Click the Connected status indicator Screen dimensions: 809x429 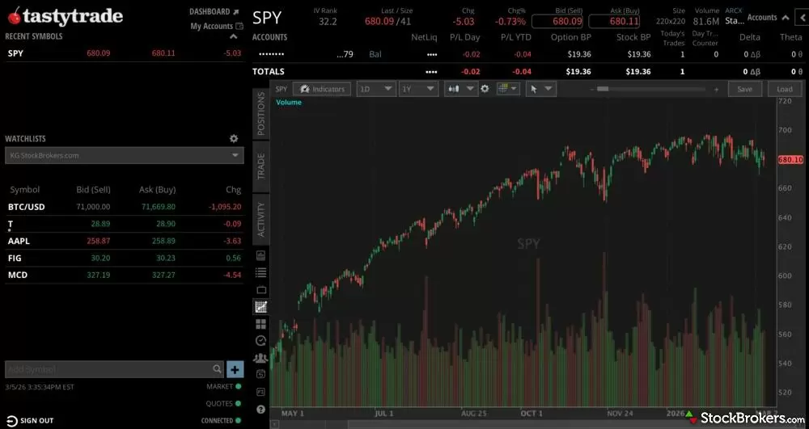(x=222, y=421)
